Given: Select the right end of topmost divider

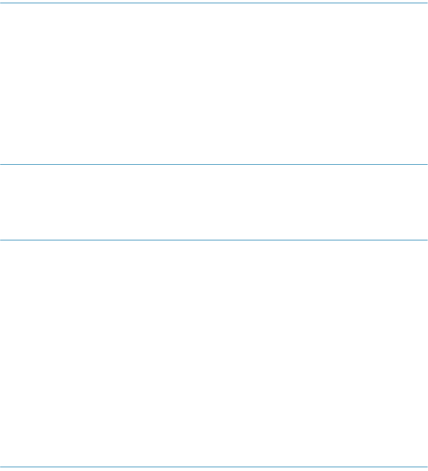Looking at the screenshot, I should click(x=426, y=3).
